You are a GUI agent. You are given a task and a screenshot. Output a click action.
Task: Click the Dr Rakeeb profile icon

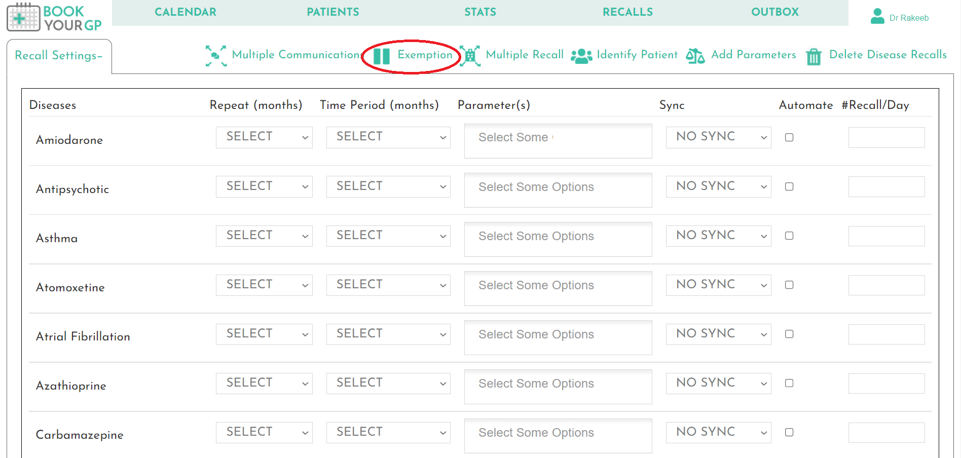point(877,16)
